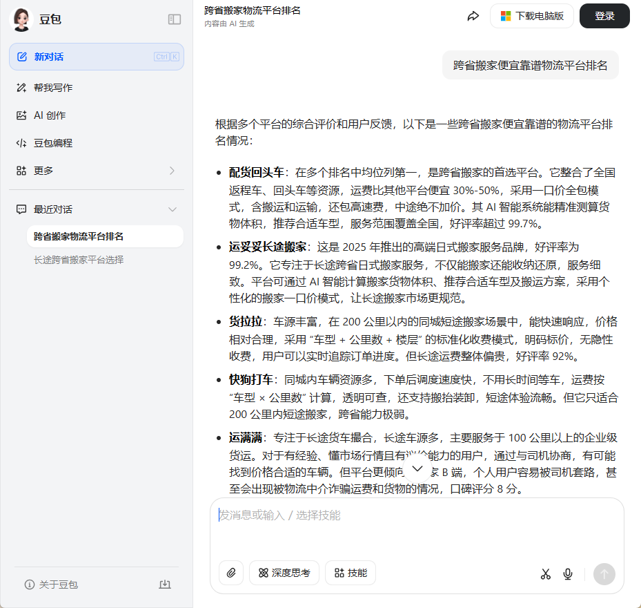Viewport: 641px width, 608px height.
Task: Jump to bottom with the down-arrow button
Action: point(417,469)
